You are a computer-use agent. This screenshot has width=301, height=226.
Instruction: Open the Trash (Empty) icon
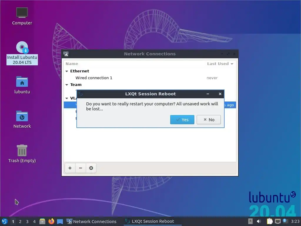[22, 154]
